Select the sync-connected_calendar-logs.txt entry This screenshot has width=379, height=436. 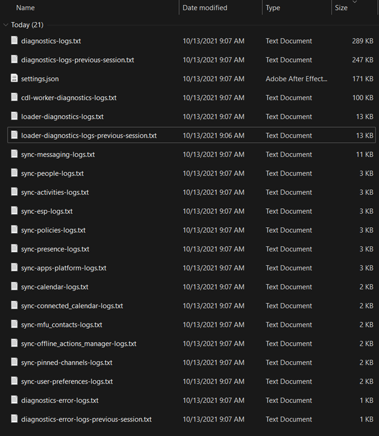tap(72, 306)
